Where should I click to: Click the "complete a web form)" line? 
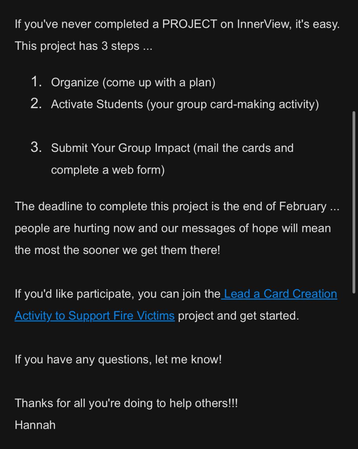point(108,170)
